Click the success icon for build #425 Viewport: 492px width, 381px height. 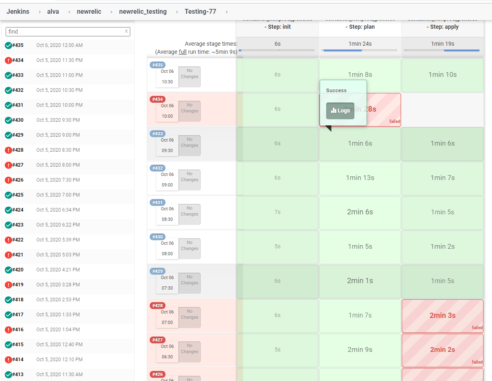[x=8, y=195]
